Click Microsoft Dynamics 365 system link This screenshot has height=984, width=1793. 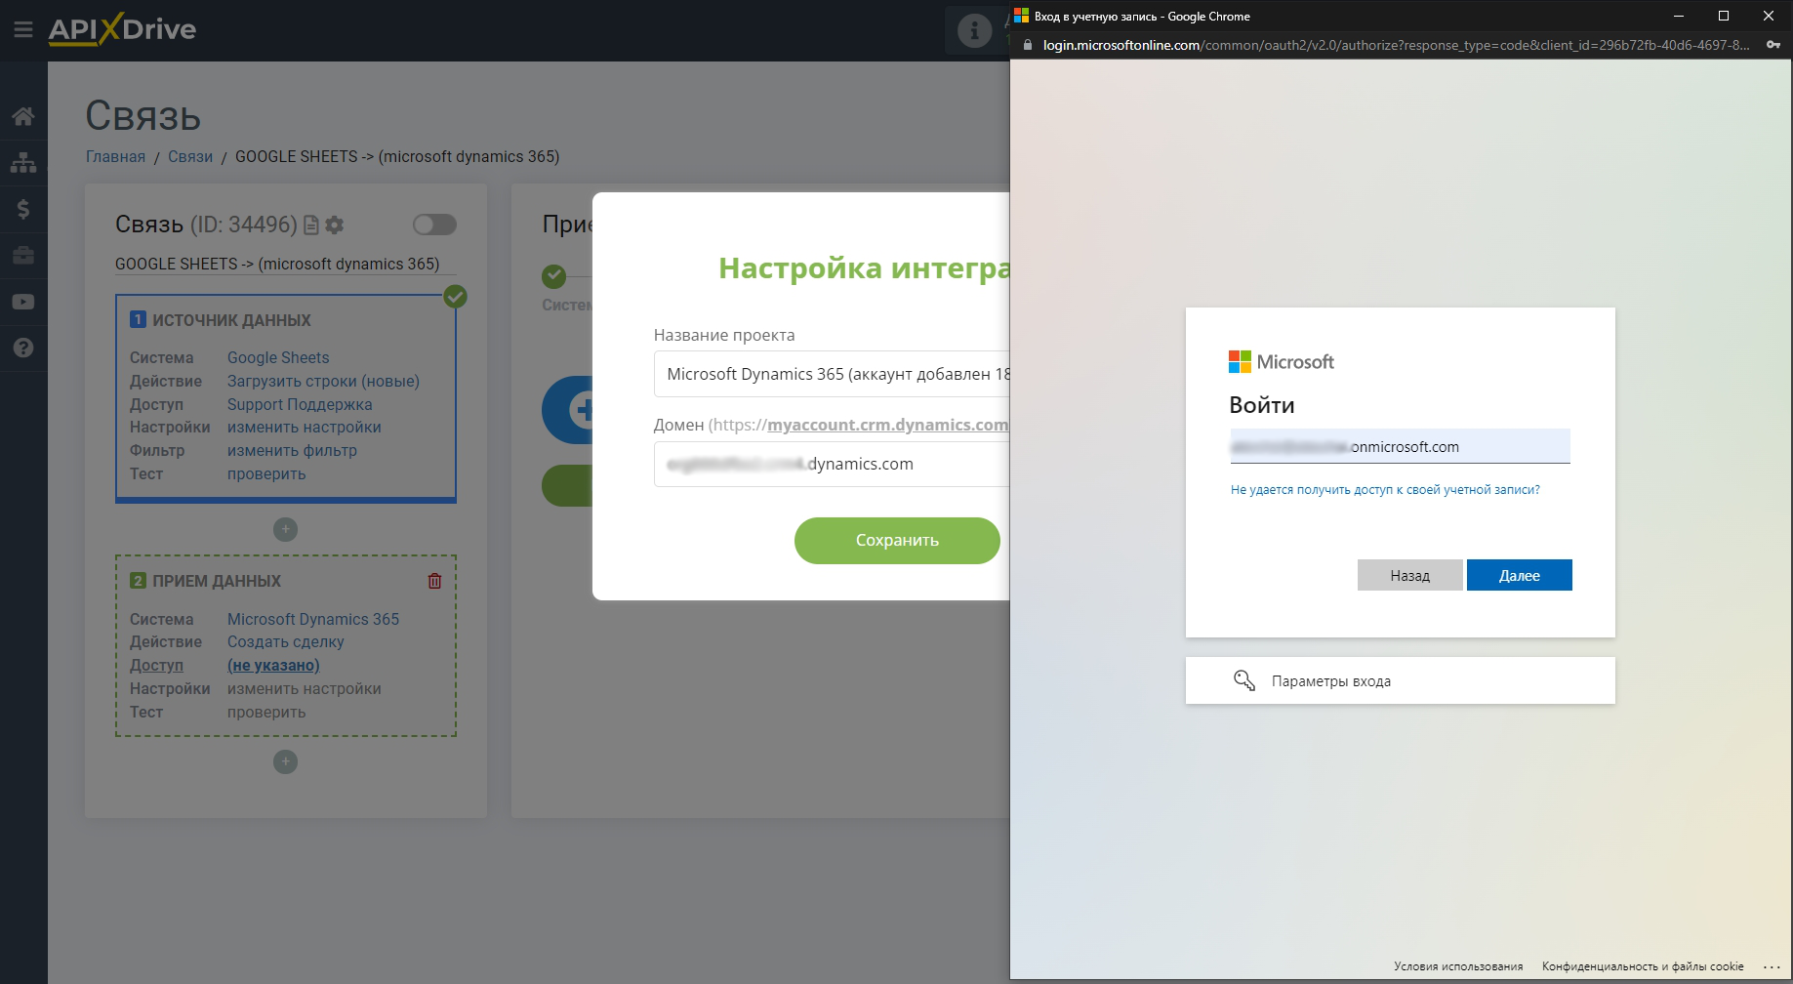click(313, 620)
